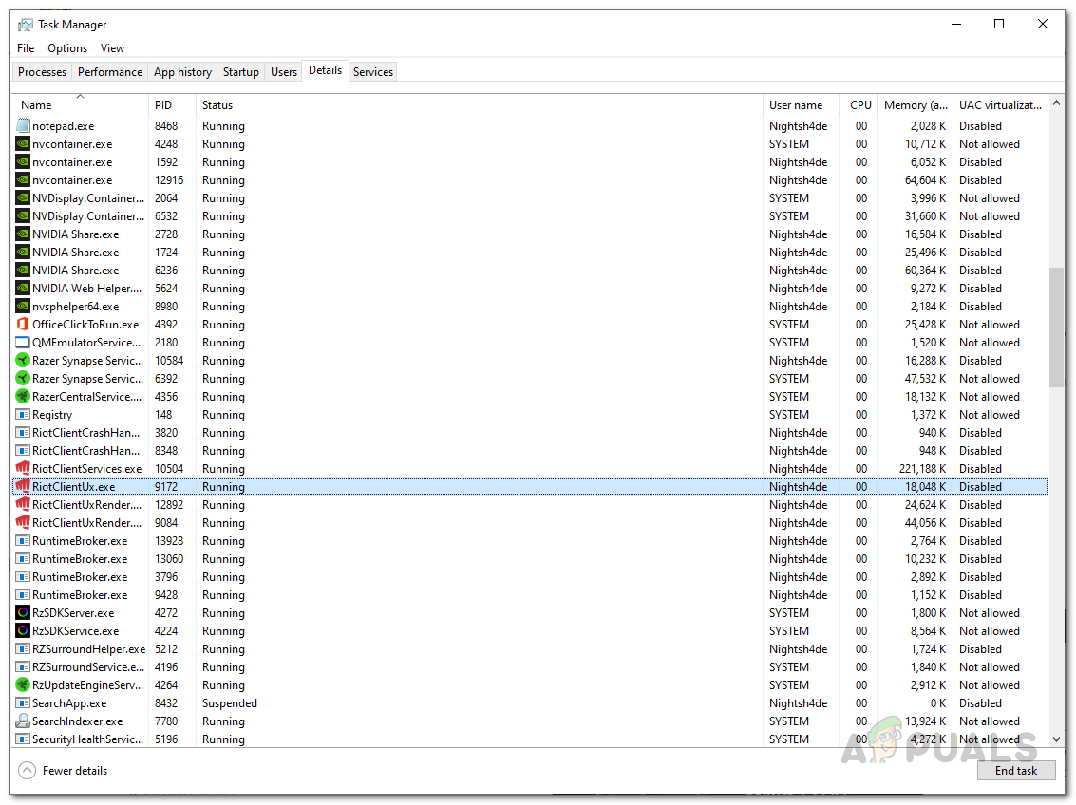Select RiotClientCrashHandler with PID 8348
The height and width of the screenshot is (805, 1076).
tap(85, 451)
